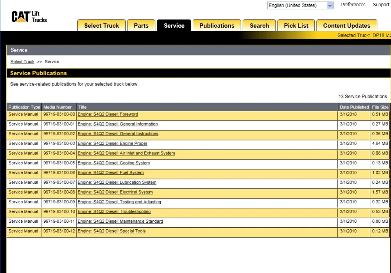The width and height of the screenshot is (391, 273).
Task: Switch to the Select Truck tab
Action: 102,26
